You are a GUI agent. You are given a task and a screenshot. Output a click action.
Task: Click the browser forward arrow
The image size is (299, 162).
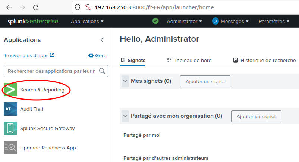point(22,7)
